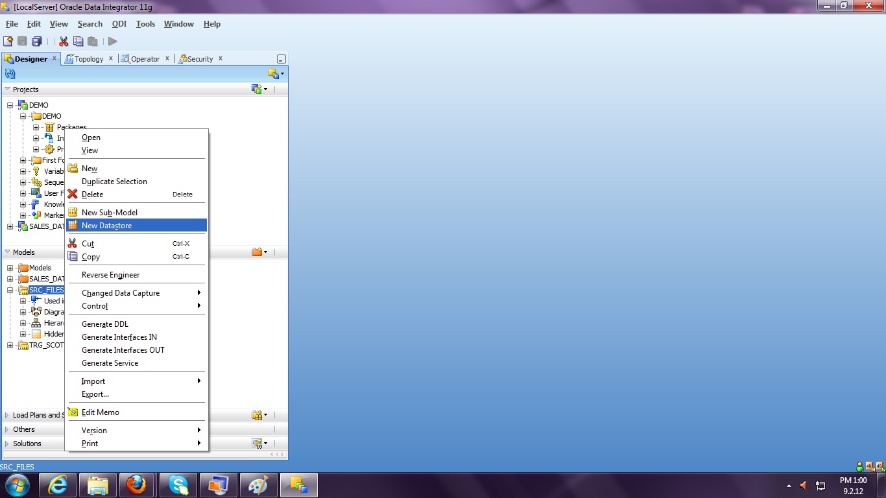Select Duplicate Selection in the context menu

click(x=136, y=182)
